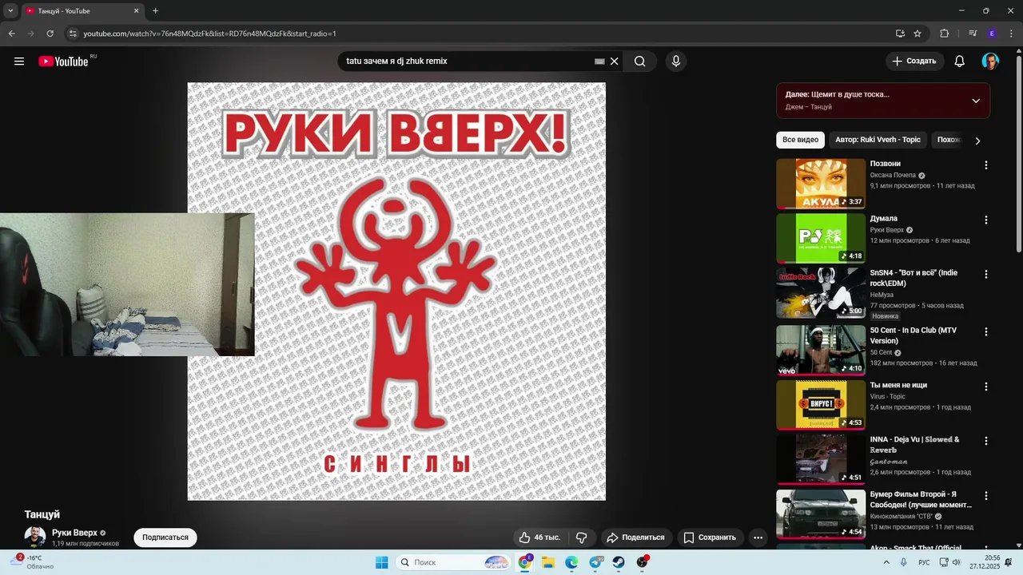This screenshot has width=1023, height=575.
Task: Click the 'Поделиться' share button
Action: point(635,537)
